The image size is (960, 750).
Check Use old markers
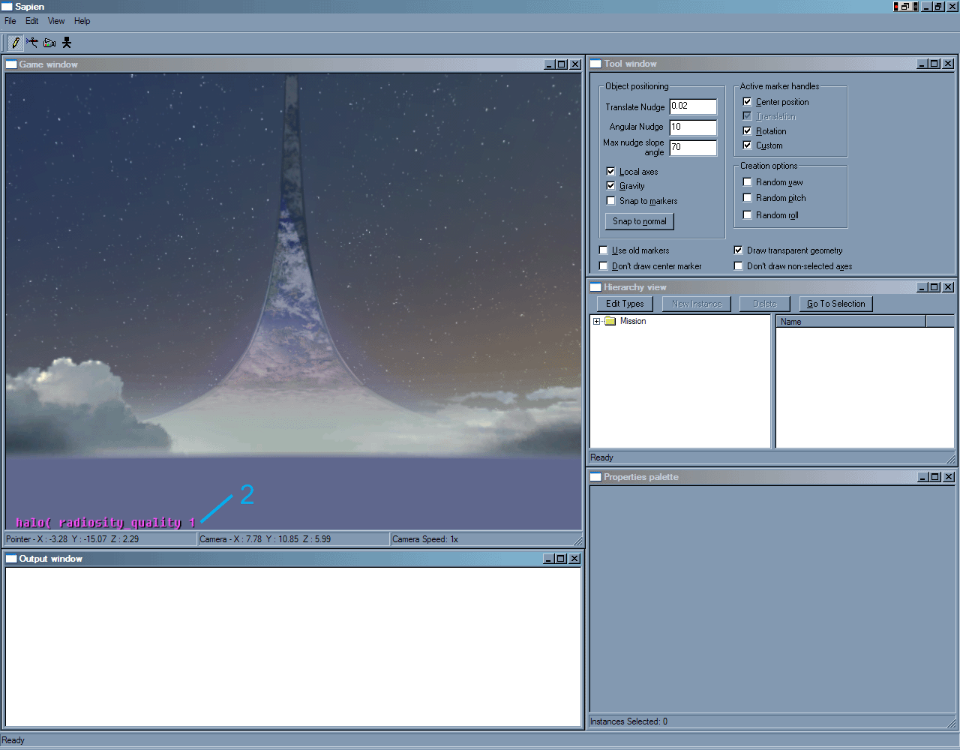pyautogui.click(x=603, y=250)
